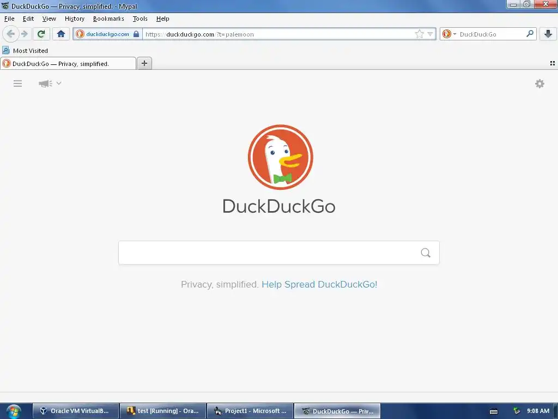Select the DuckDuckGo — Privacy, simplified tab

[x=68, y=63]
